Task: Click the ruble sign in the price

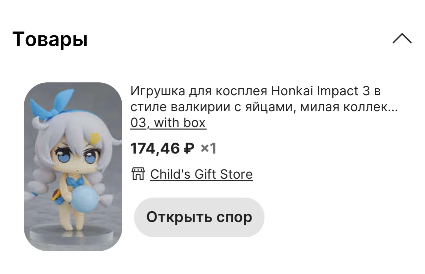Action: (x=189, y=148)
